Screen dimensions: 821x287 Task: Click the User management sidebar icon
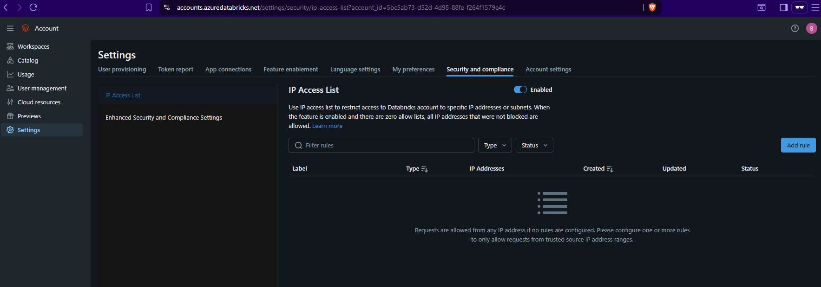[x=10, y=88]
